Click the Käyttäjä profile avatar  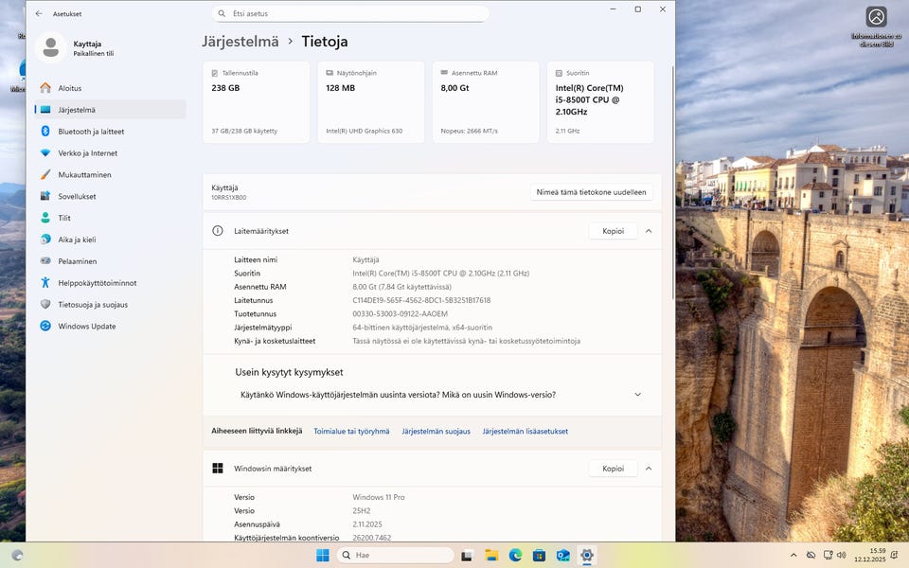50,47
